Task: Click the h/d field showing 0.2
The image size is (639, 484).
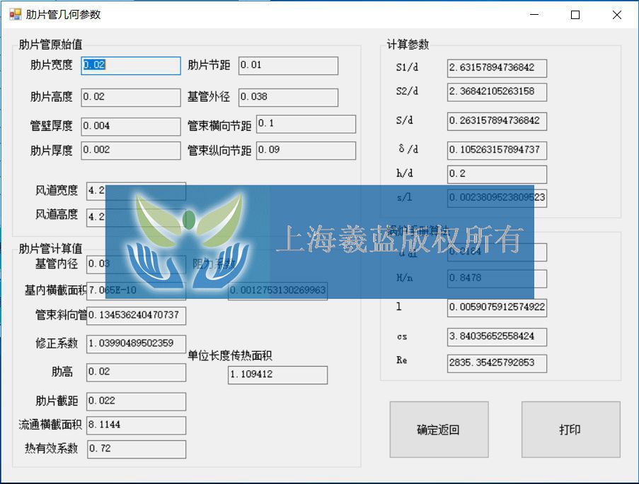Action: tap(497, 175)
